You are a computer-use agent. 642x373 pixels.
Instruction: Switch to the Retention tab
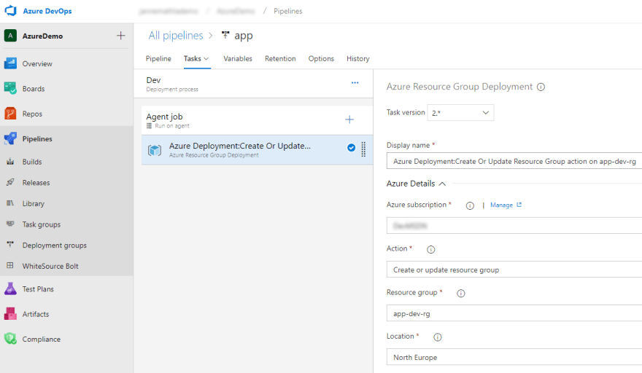[280, 58]
